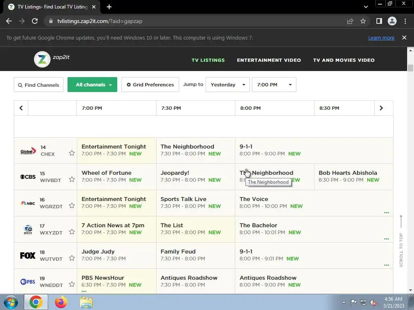
Task: Open a new browser tab
Action: (x=109, y=7)
